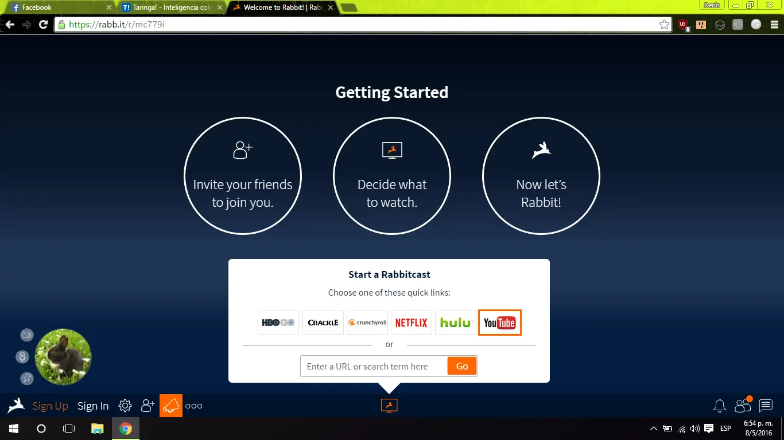Open the Sign In link
The width and height of the screenshot is (784, 440).
click(x=93, y=406)
